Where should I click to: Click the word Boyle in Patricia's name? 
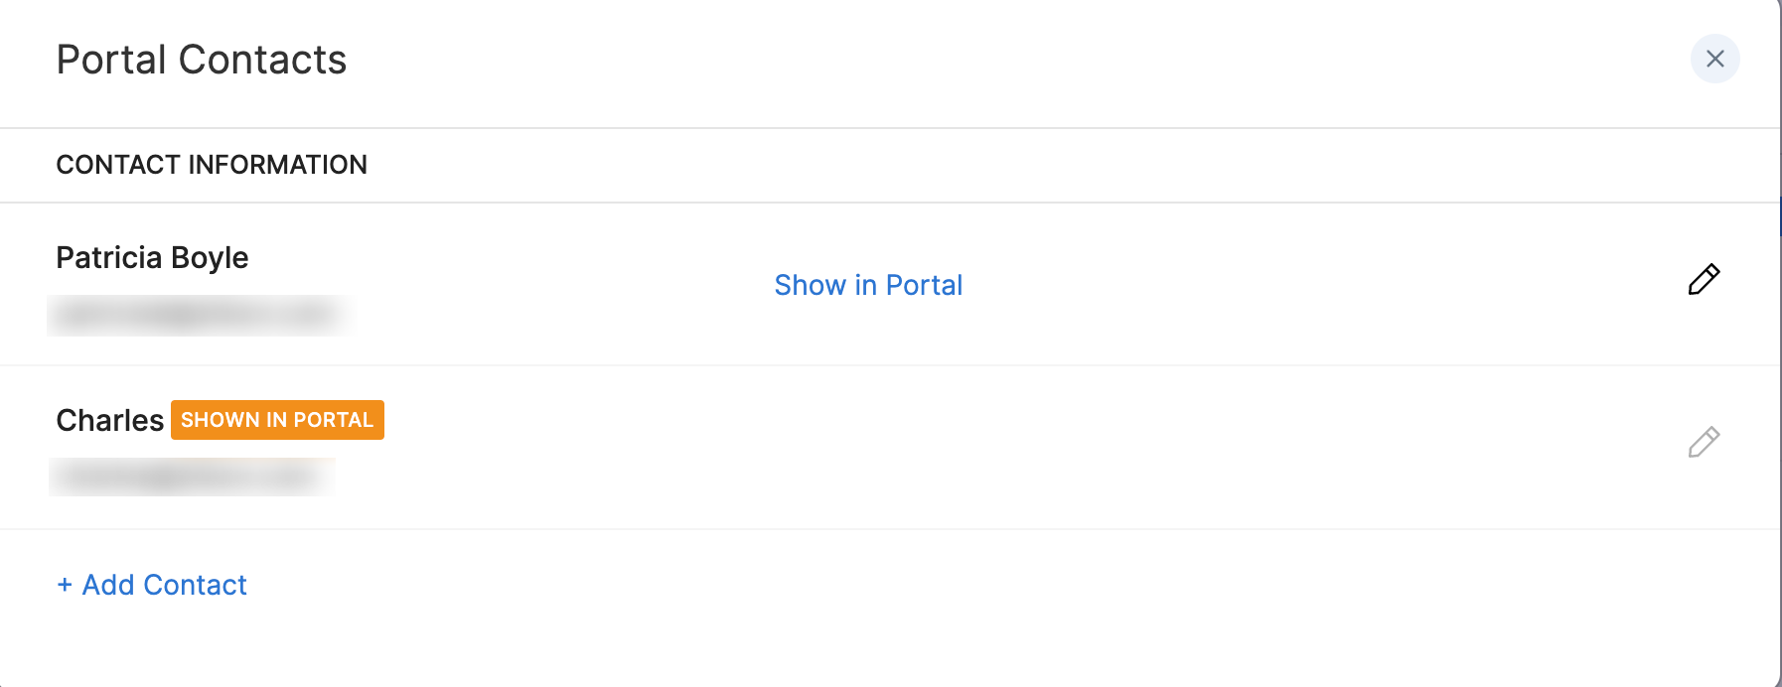click(210, 258)
